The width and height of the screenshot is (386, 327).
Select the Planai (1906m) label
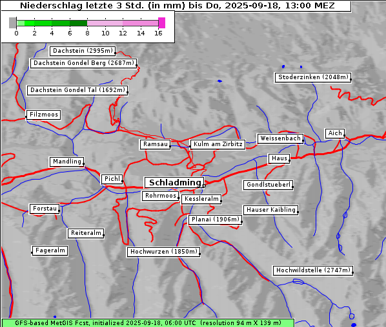click(216, 220)
